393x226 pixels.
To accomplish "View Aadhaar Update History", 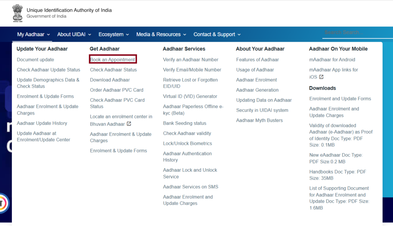I will 42,123.
